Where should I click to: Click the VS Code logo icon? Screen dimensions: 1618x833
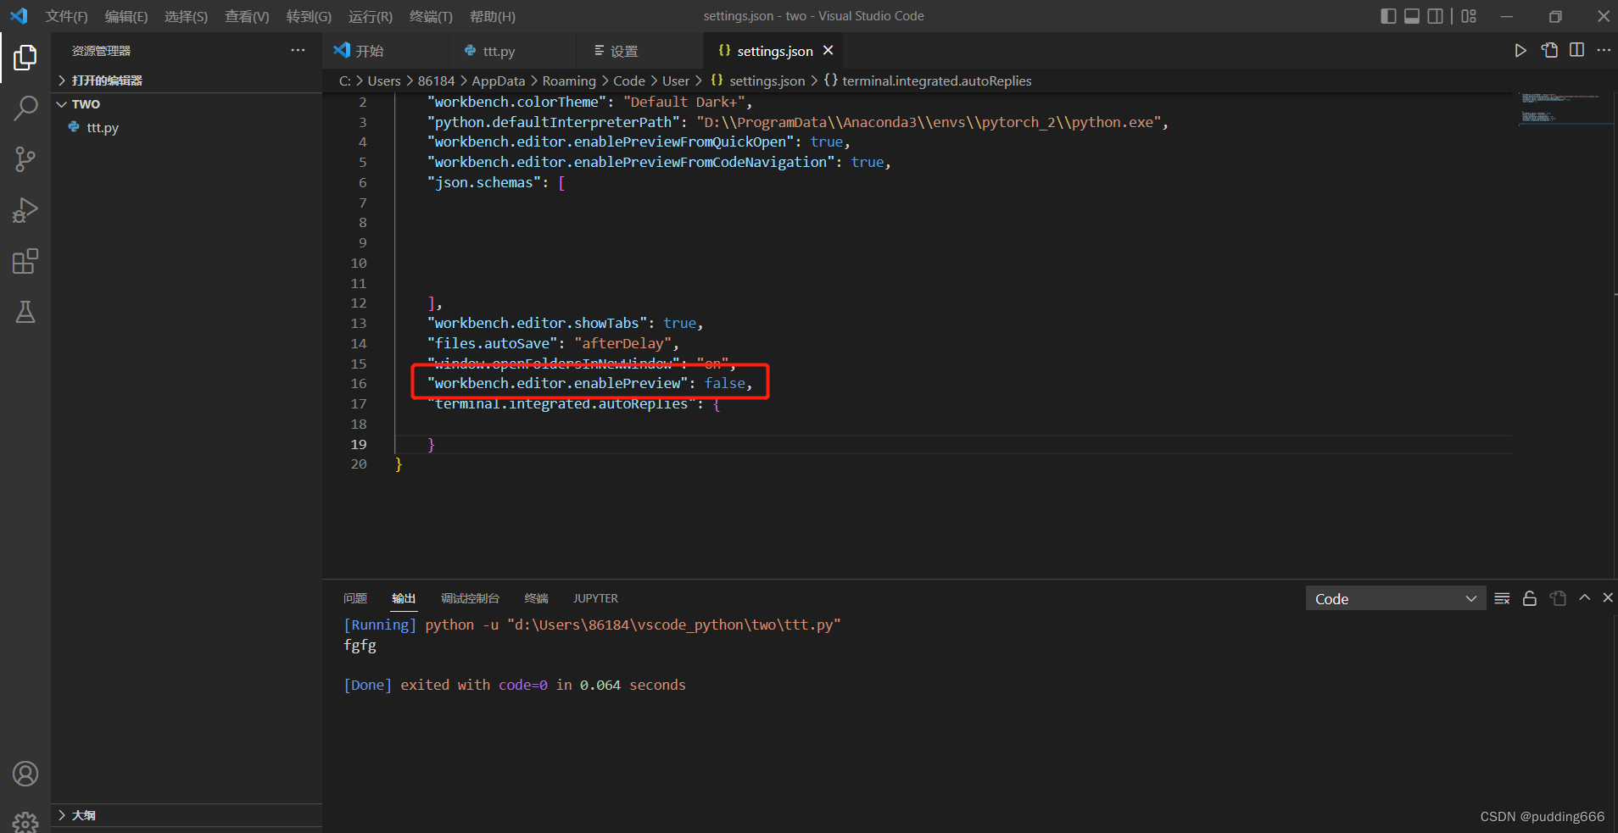[x=19, y=16]
